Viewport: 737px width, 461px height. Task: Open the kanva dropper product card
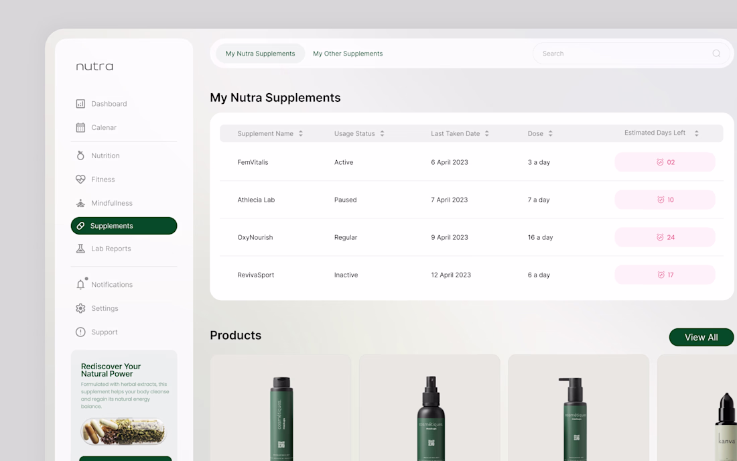[697, 408]
